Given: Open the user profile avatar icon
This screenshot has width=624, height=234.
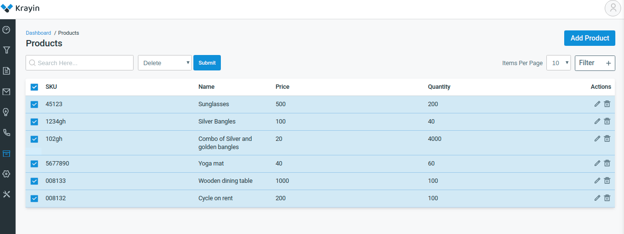Looking at the screenshot, I should [x=613, y=8].
